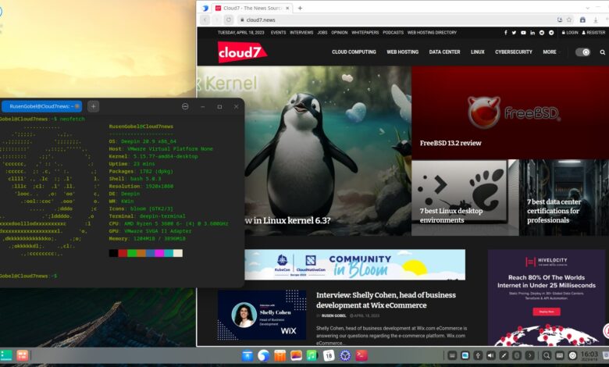Open the OPINION link in top bar
609x367 pixels.
pyautogui.click(x=339, y=33)
